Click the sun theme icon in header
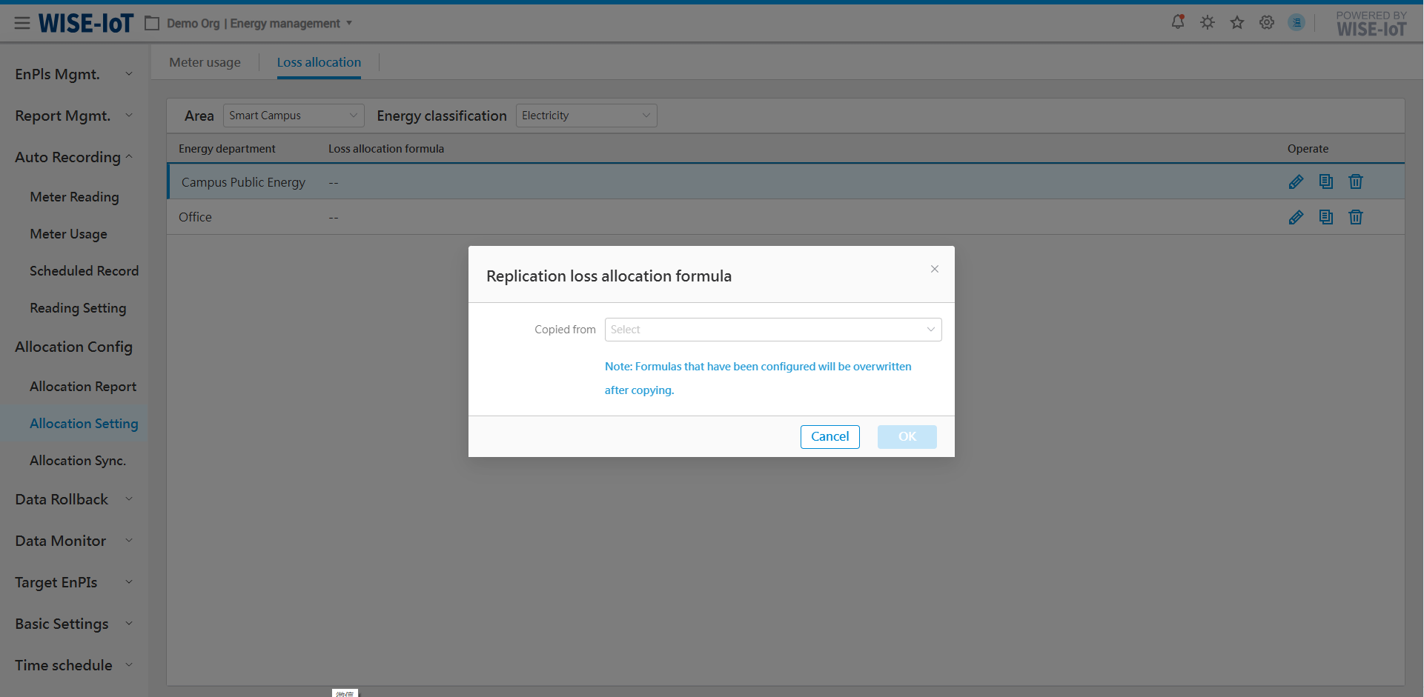The height and width of the screenshot is (697, 1424). (1207, 23)
